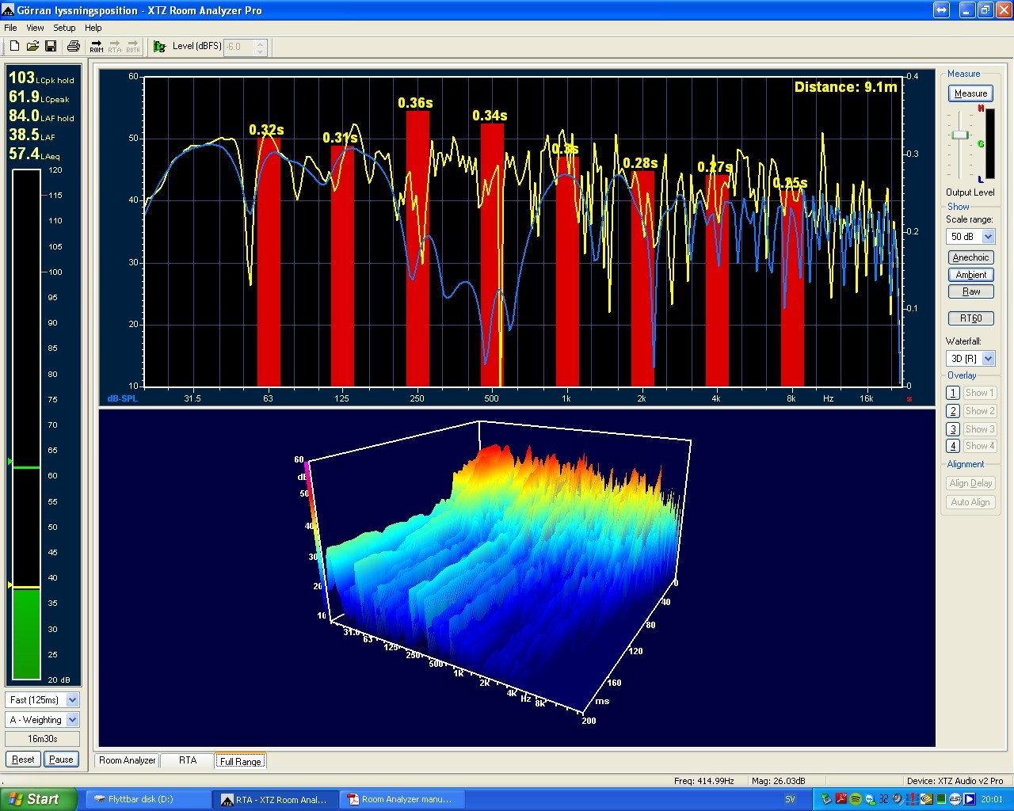
Task: Click the Level (dBFS) input field
Action: click(x=238, y=47)
